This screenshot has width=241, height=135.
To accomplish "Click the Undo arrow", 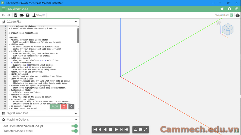I will pos(3,15).
